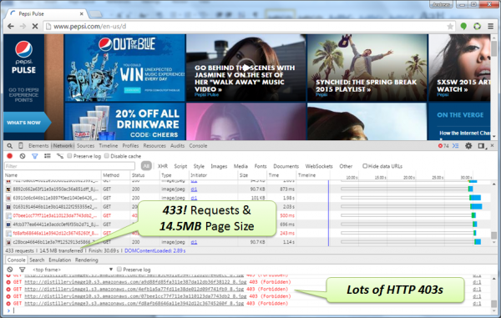Open the fd8afb68646a11e3 403 console URL
501x318 pixels.
[x=135, y=303]
